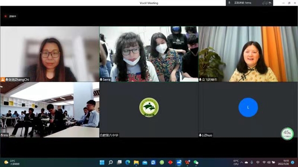
Task: Launch Microsoft Edge from taskbar
Action: [x=128, y=162]
